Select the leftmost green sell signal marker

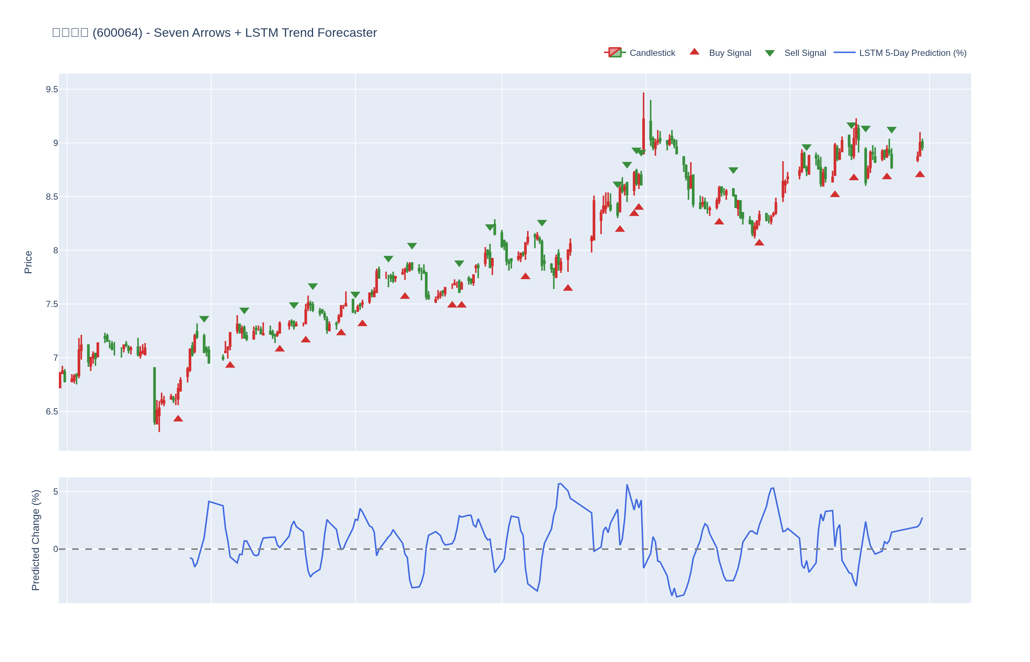click(204, 319)
